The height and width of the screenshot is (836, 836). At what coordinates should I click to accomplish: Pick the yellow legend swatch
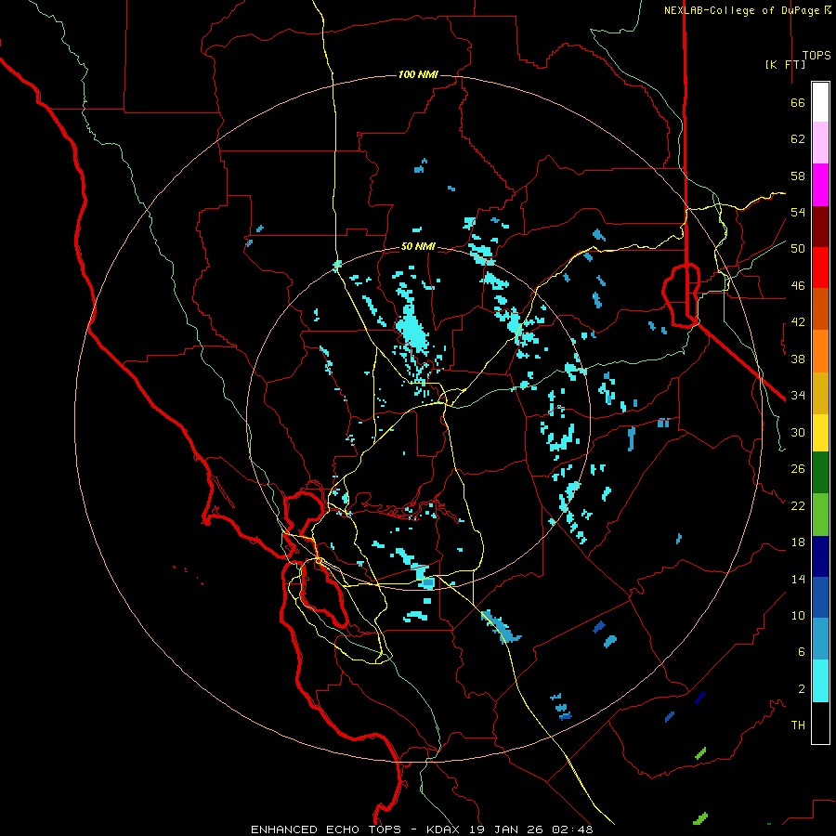[820, 432]
